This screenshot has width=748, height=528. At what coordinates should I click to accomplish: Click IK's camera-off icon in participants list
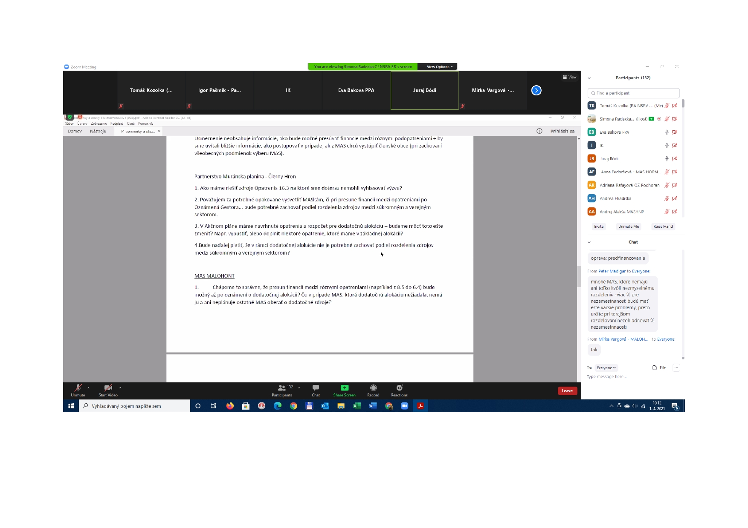coord(675,145)
